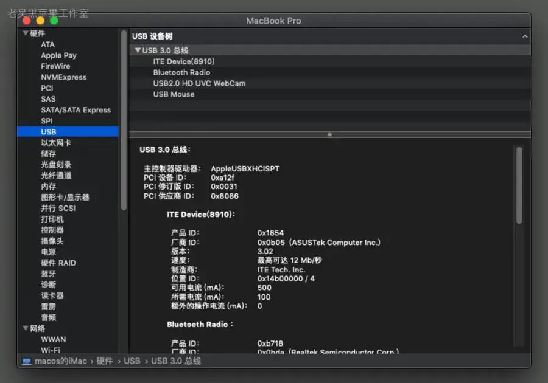Open Apple Pay hardware entry

tap(58, 55)
